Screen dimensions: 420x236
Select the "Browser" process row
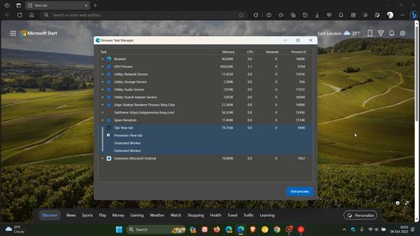tap(205, 59)
